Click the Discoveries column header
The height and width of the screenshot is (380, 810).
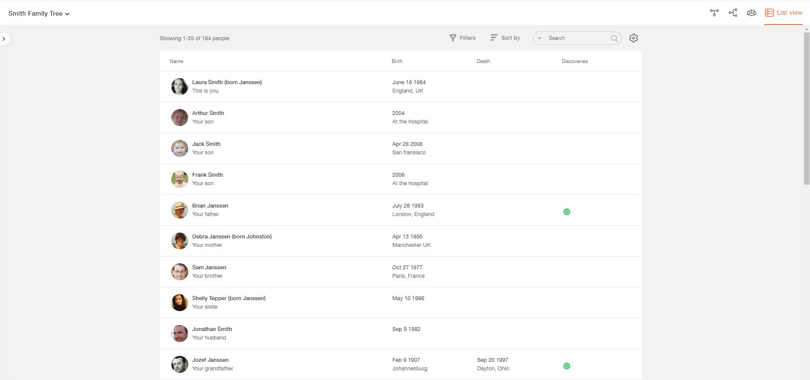coord(574,61)
